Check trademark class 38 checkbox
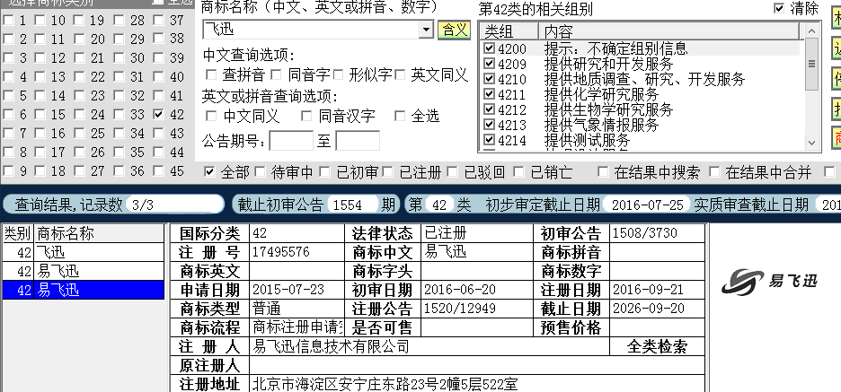The image size is (841, 392). (x=158, y=39)
